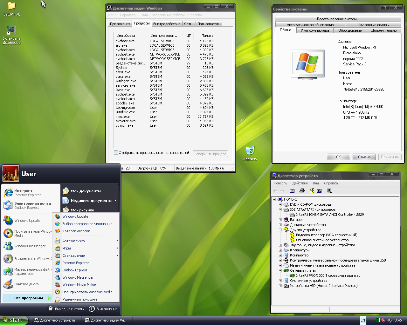Click the clock showing 3:46
The image size is (407, 325).
coord(398,320)
